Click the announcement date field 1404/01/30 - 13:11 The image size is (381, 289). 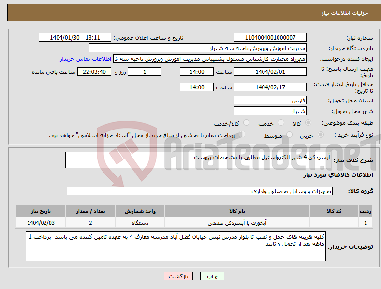75,37
